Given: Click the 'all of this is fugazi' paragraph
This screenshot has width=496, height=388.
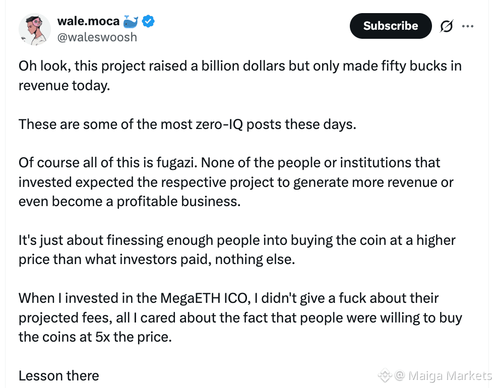Looking at the screenshot, I should click(x=236, y=182).
